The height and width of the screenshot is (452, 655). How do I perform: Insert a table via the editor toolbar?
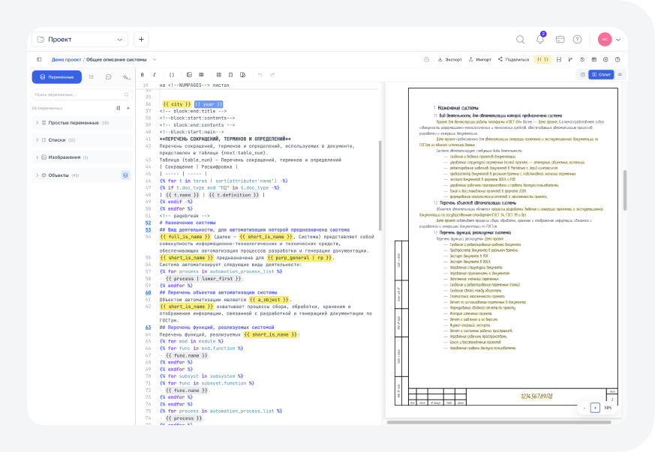click(201, 75)
